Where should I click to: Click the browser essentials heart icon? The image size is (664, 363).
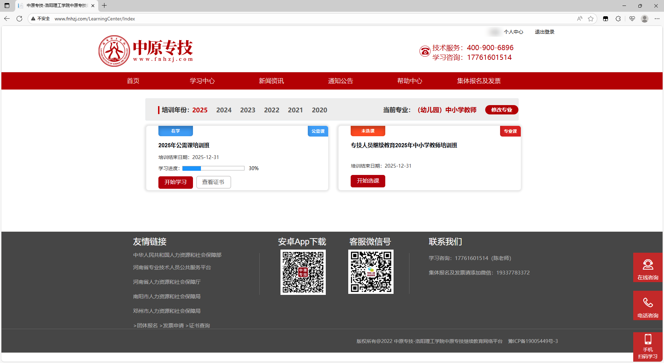coord(632,19)
